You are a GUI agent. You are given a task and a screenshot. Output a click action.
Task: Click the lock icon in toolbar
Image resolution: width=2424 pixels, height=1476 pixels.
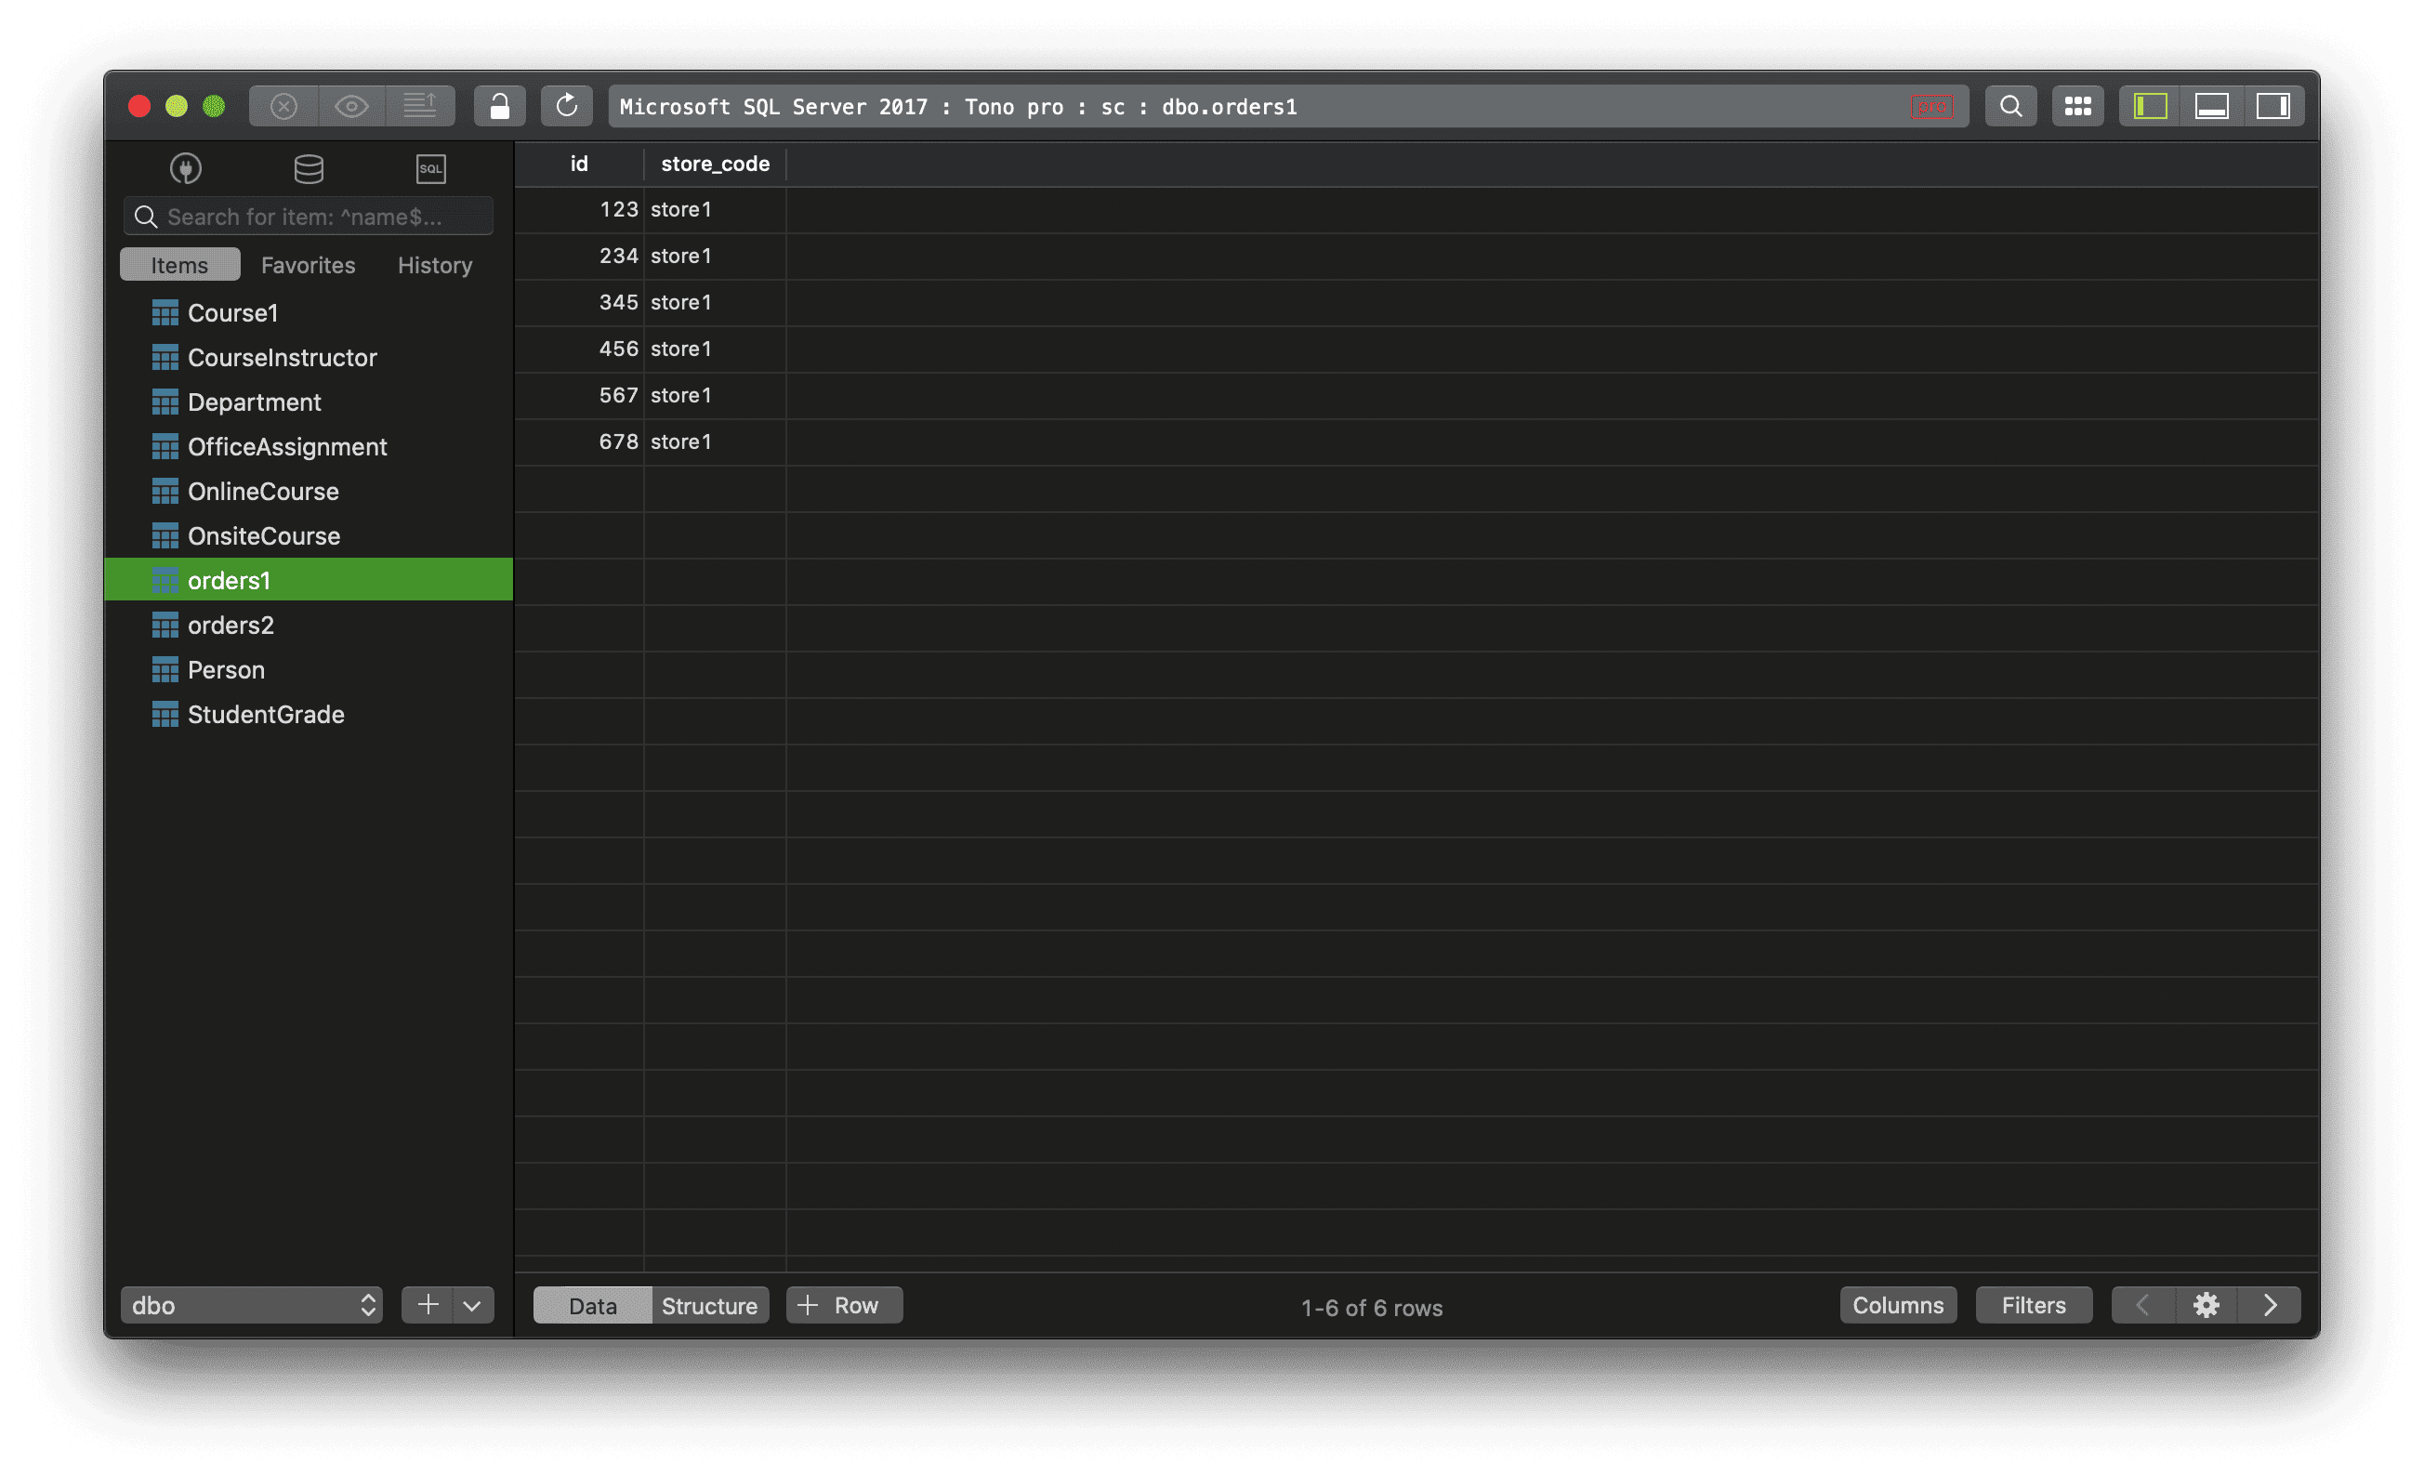coord(500,106)
